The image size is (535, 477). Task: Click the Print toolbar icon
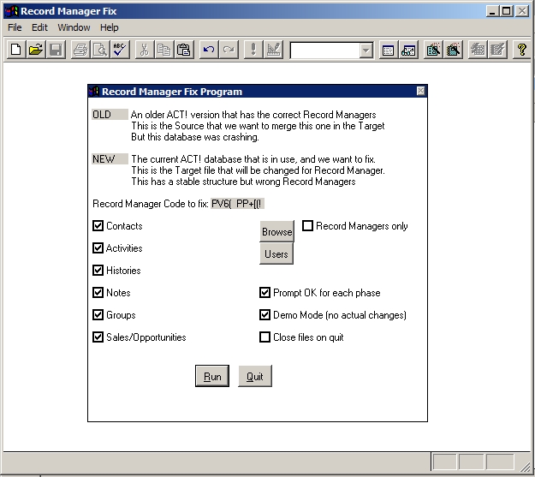(x=80, y=50)
